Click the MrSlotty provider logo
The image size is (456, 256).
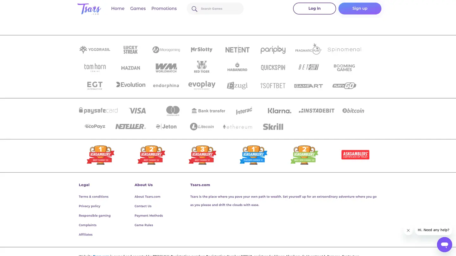pos(202,50)
